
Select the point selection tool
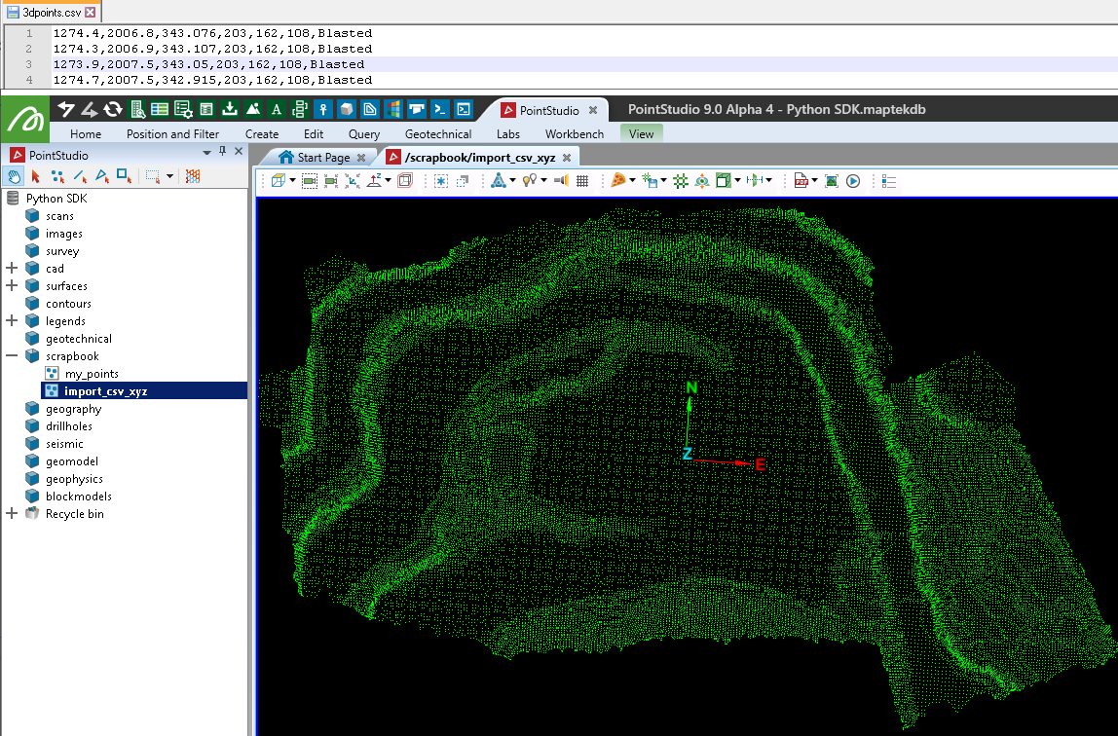pyautogui.click(x=57, y=176)
